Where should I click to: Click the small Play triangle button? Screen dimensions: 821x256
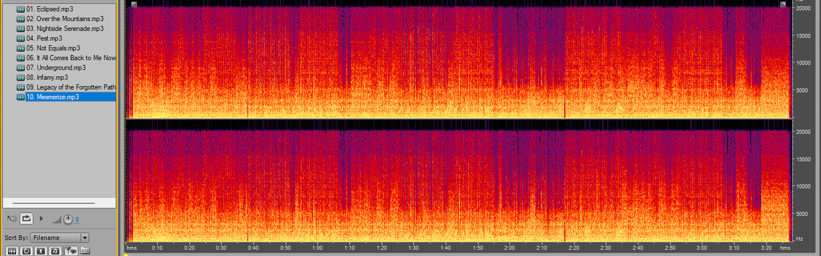click(x=42, y=219)
